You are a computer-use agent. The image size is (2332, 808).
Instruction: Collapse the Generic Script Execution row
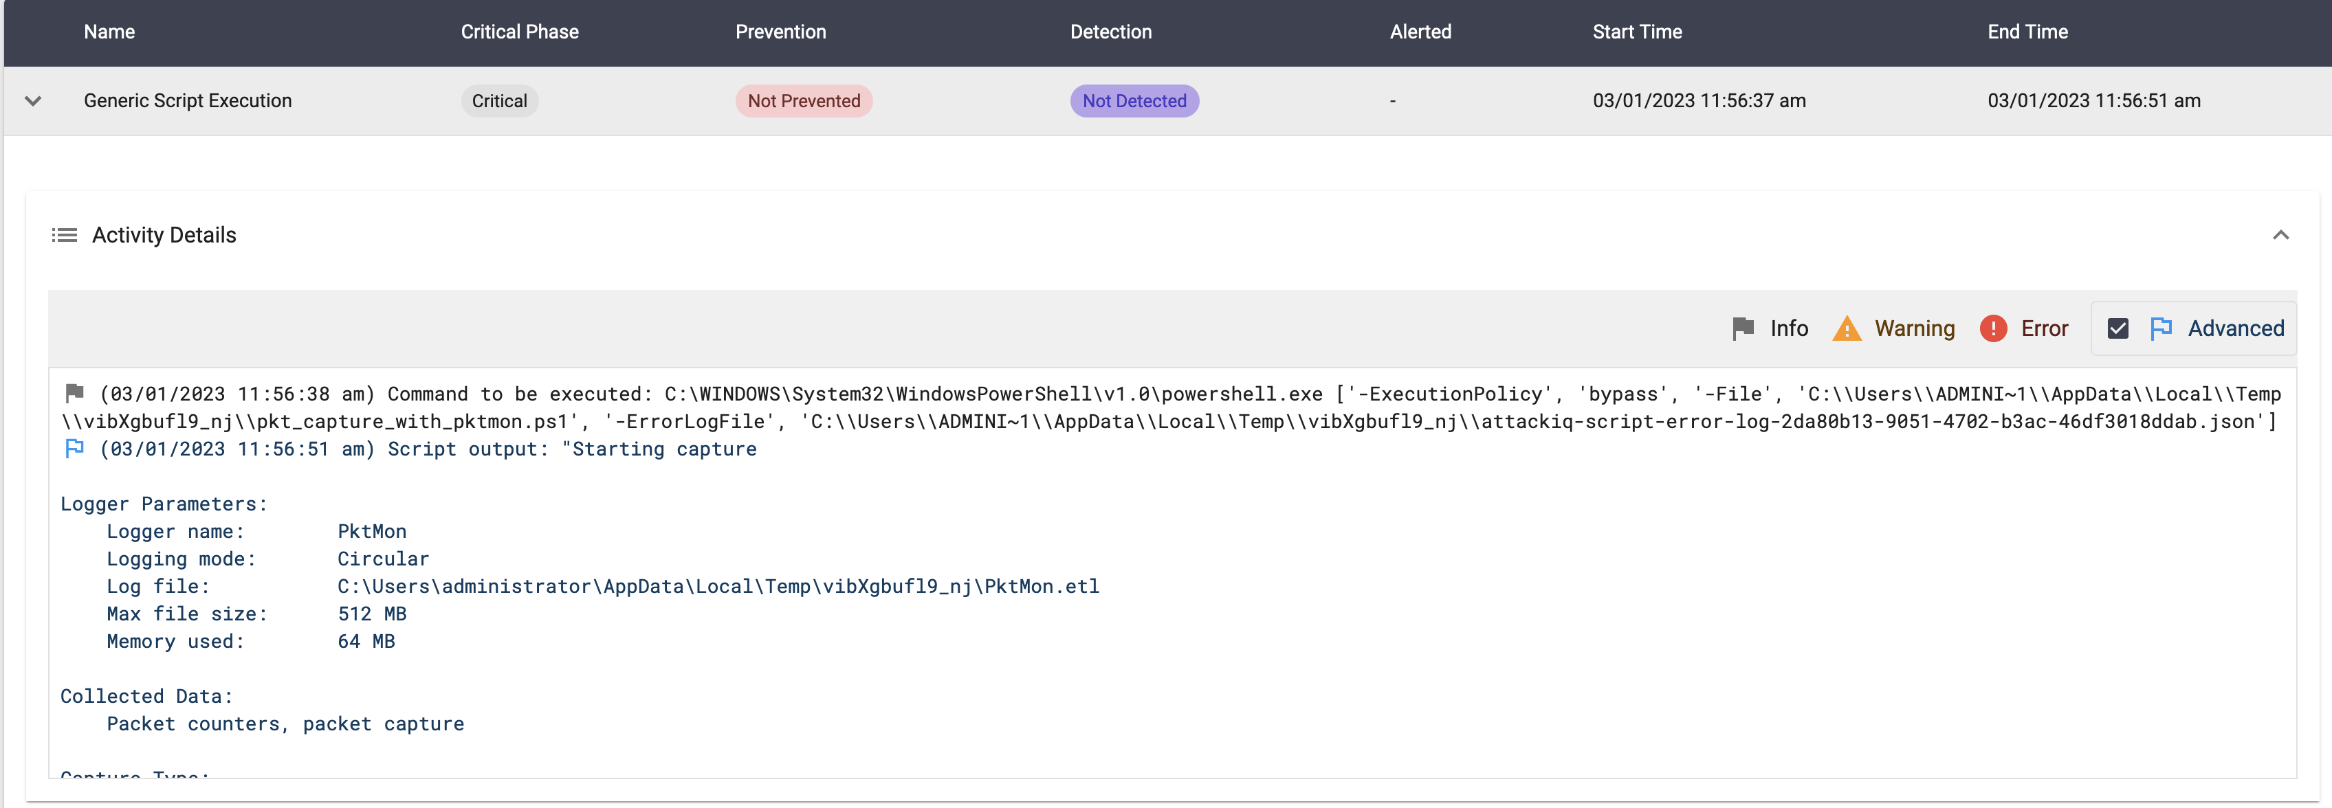click(x=34, y=100)
